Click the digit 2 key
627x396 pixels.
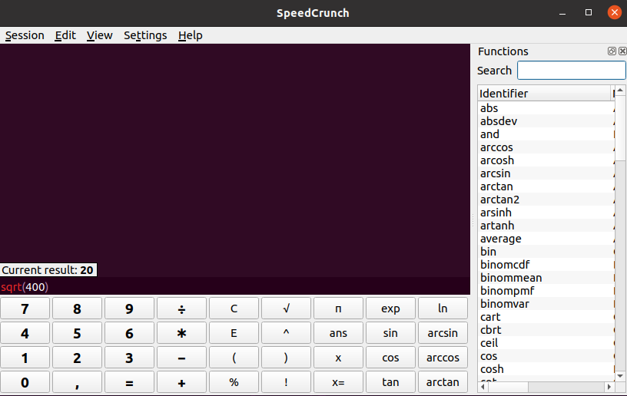click(77, 358)
